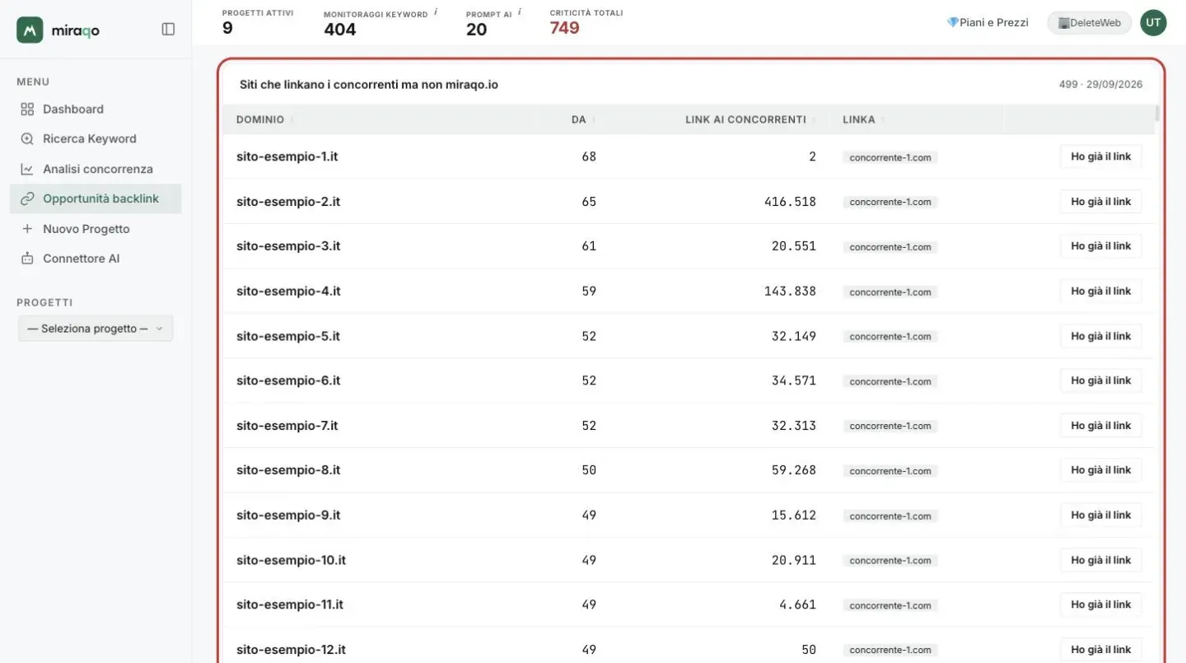Open the UT user avatar menu

(1153, 22)
